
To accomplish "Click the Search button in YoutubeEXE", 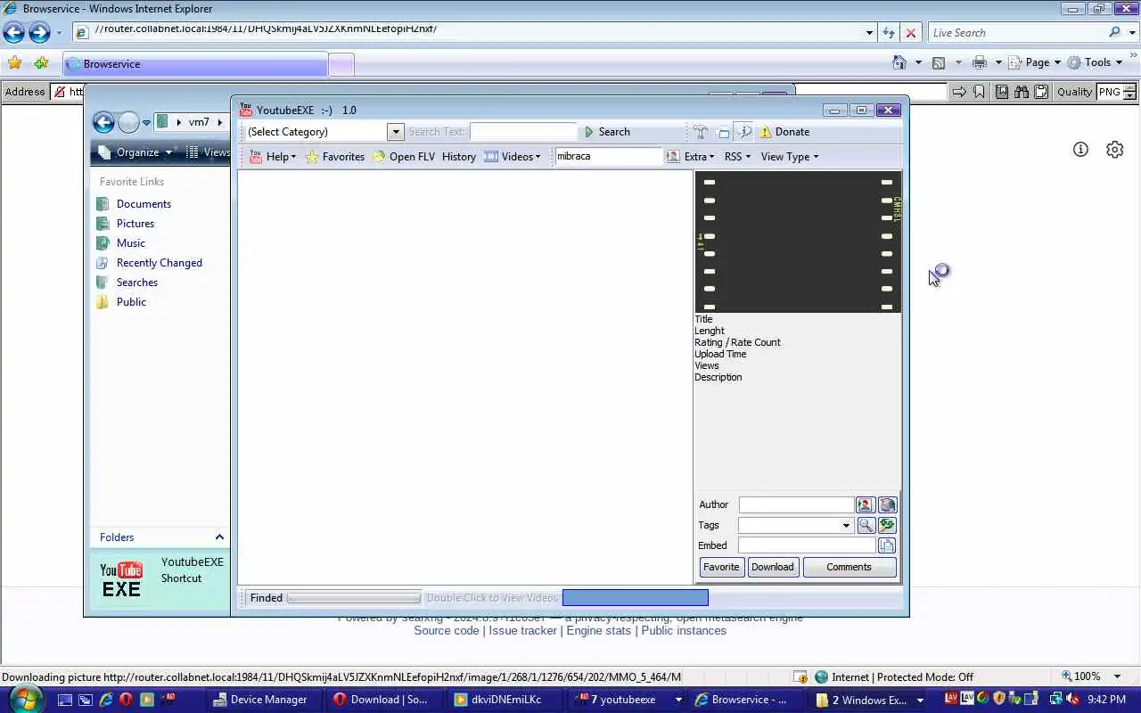I will [607, 132].
